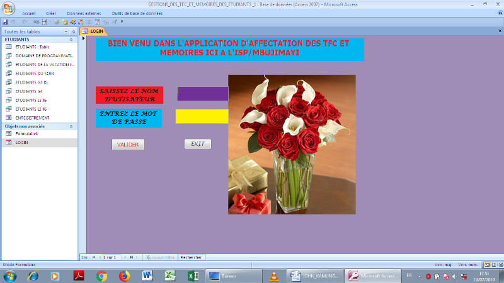Open the ETUDIANTS DU SOIR query

[x=40, y=74]
